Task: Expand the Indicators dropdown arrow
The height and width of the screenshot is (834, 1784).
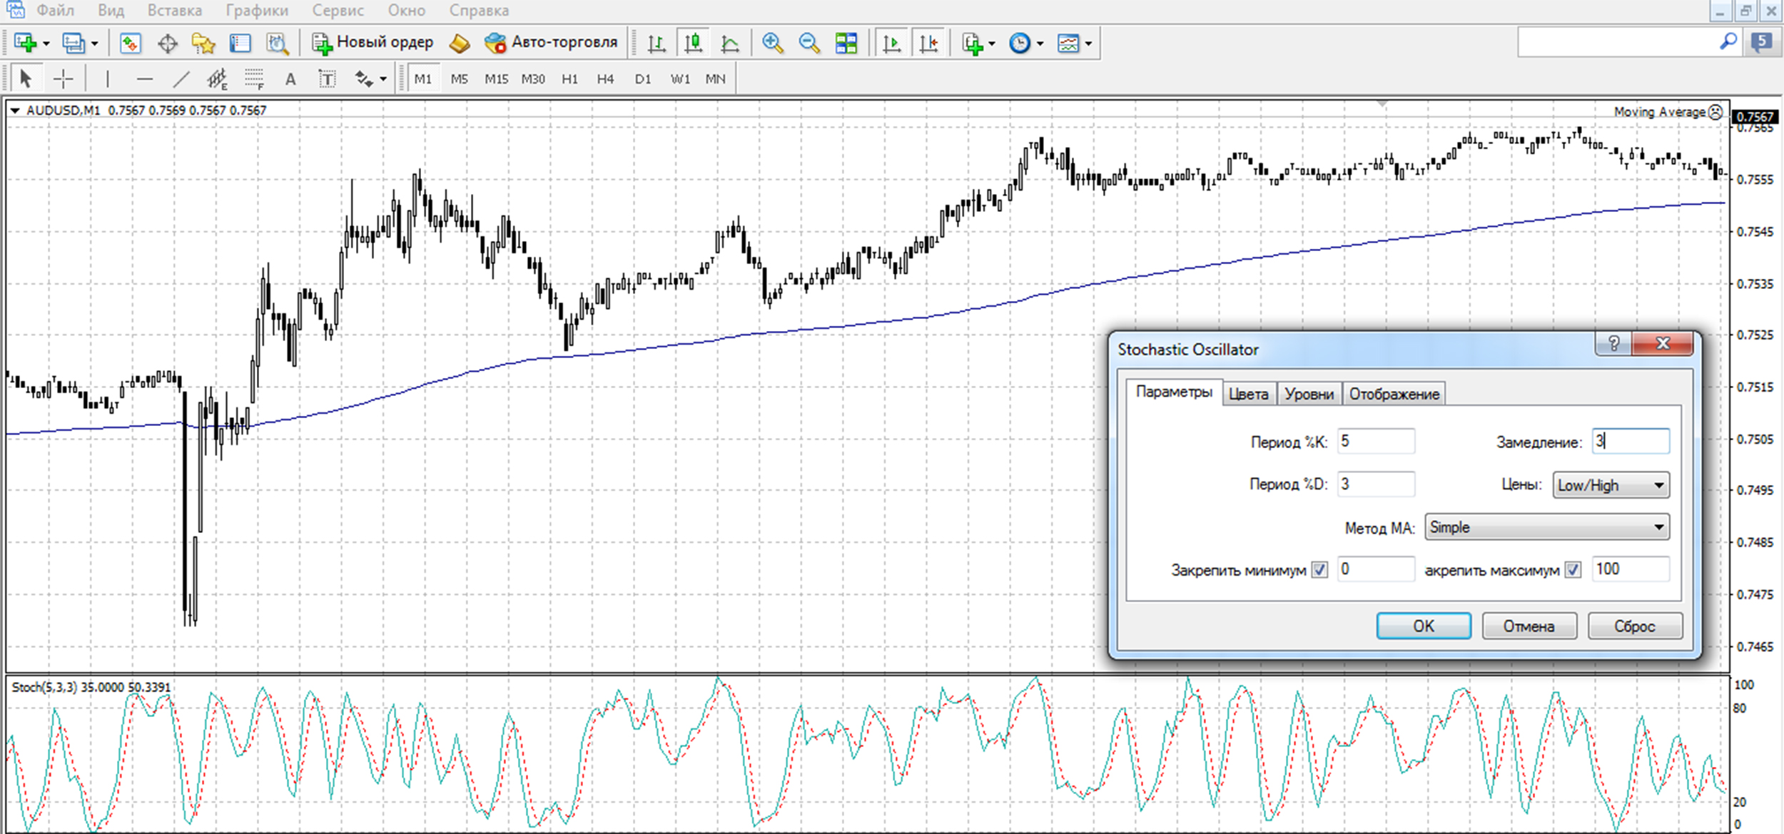Action: [x=992, y=44]
